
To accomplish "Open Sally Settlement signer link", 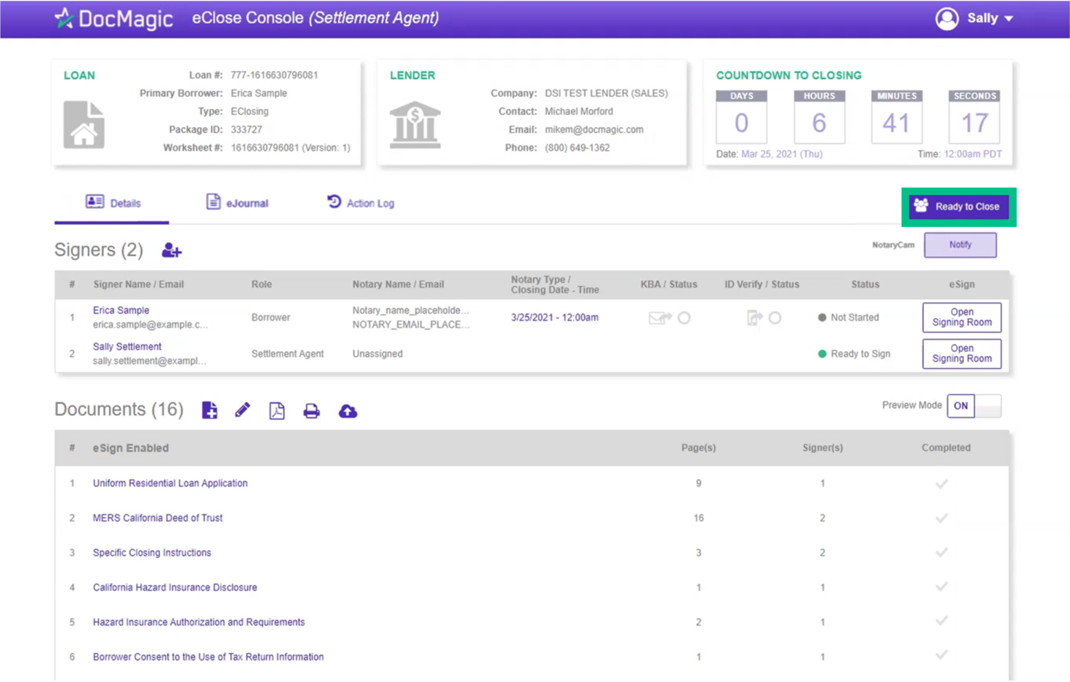I will (x=127, y=346).
